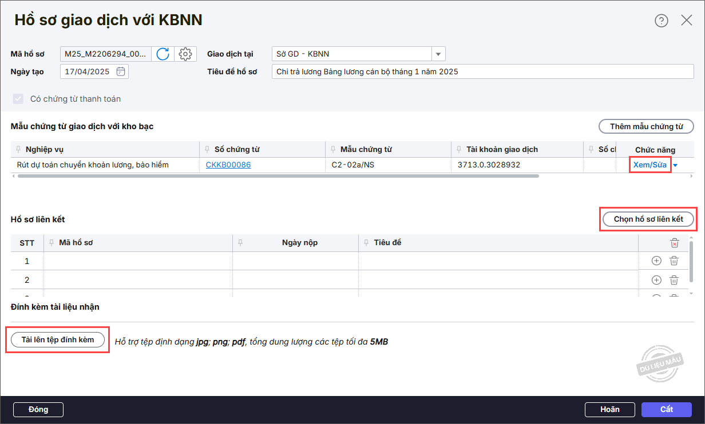This screenshot has height=424, width=705.
Task: Click the help question mark icon
Action: click(661, 21)
